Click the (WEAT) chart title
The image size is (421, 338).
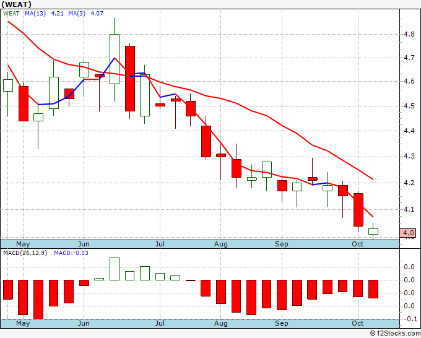(16, 4)
